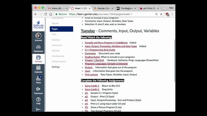Click the browser back arrow
Image resolution: width=207 pixels, height=116 pixels.
36,14
